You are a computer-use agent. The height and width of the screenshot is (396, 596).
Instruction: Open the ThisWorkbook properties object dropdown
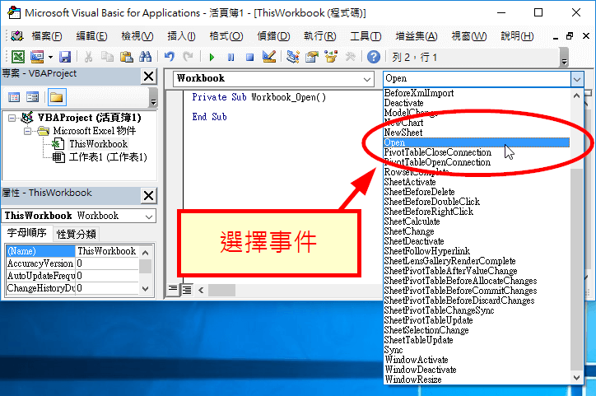pos(148,216)
